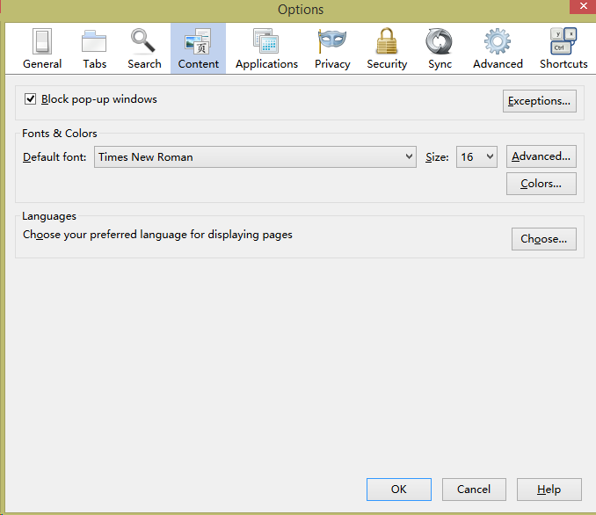Click the Size label text
The height and width of the screenshot is (515, 596).
tap(437, 157)
